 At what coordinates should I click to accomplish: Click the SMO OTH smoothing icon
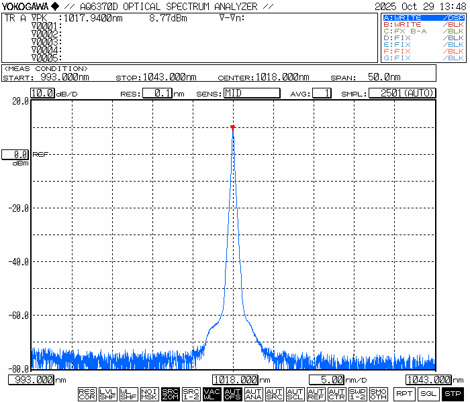pos(379,394)
